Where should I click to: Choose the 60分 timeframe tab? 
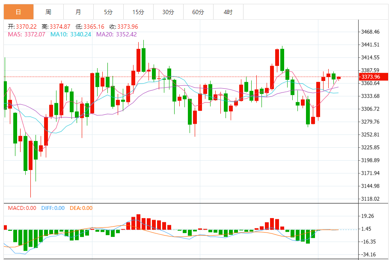pyautogui.click(x=198, y=12)
